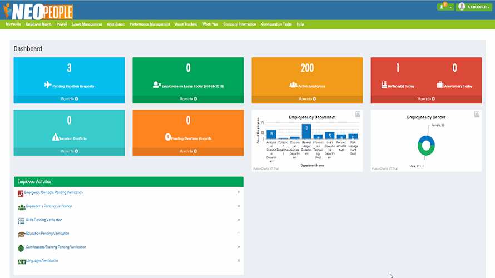Viewport: 495px width, 278px height.
Task: Open the Performance Management menu
Action: 150,24
